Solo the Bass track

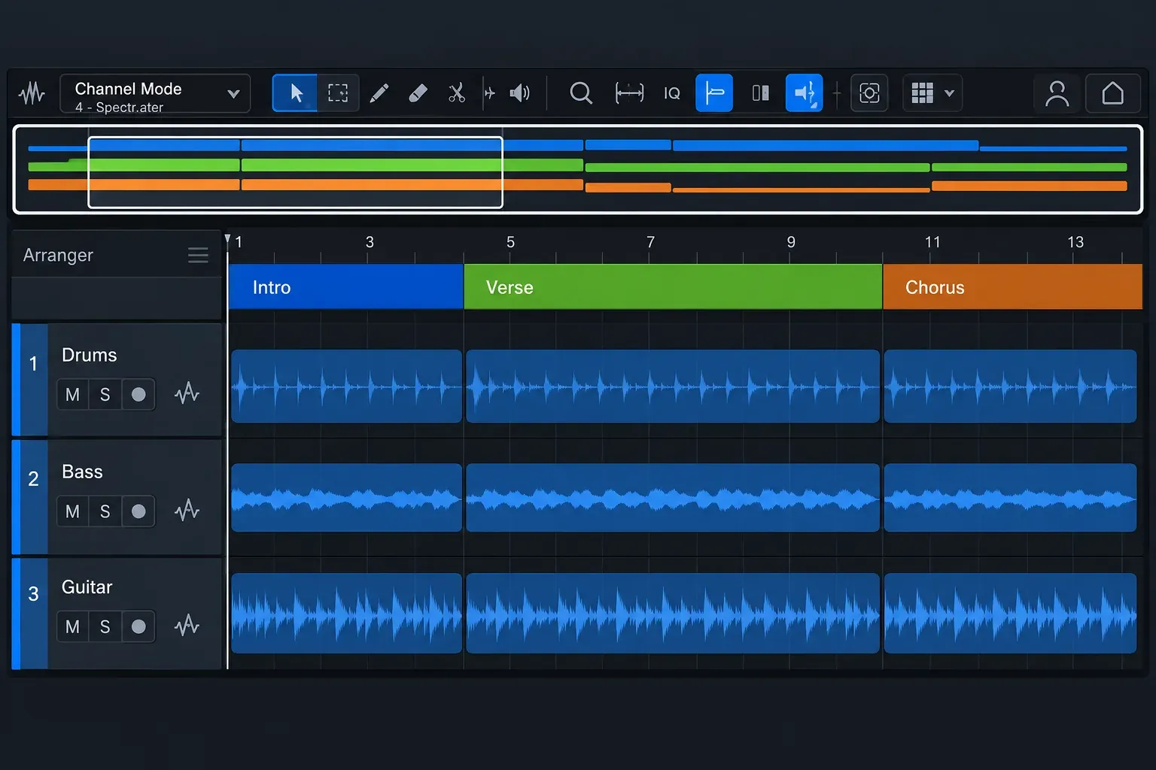pos(105,511)
